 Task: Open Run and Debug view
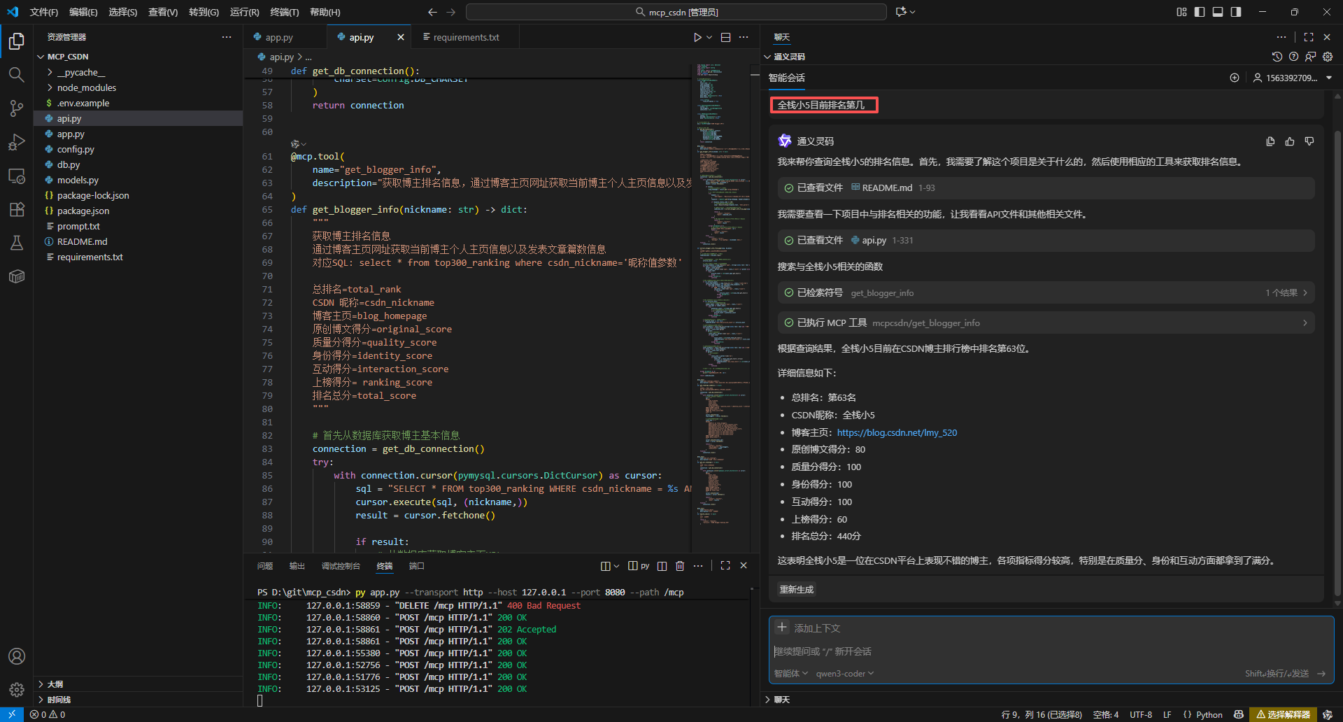(17, 142)
